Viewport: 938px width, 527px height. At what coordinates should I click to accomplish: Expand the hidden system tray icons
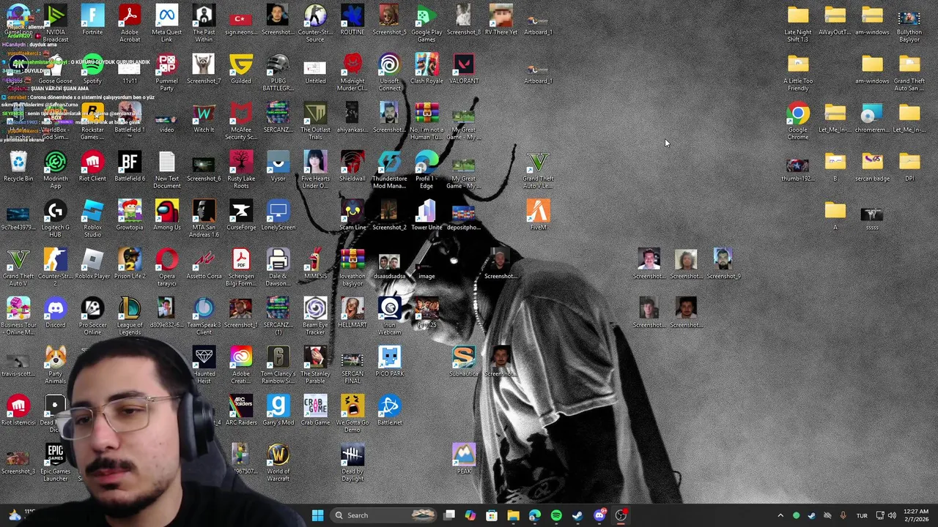[780, 515]
